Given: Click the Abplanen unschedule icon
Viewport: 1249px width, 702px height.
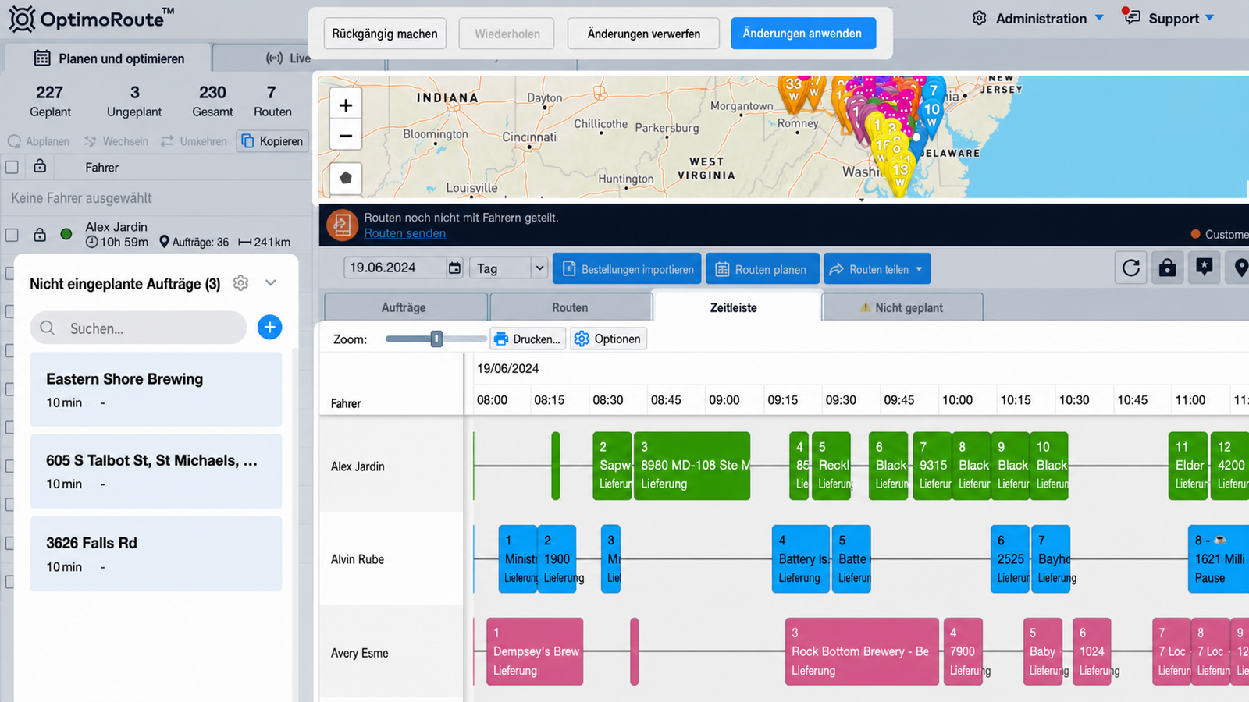Looking at the screenshot, I should 14,141.
